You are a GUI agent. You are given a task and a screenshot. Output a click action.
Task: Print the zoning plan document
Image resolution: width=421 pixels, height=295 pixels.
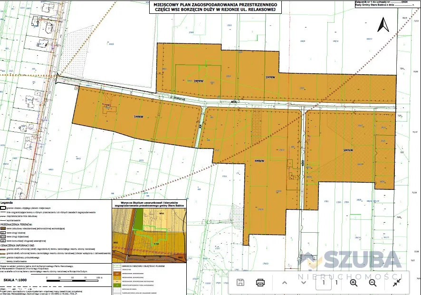[260, 282]
